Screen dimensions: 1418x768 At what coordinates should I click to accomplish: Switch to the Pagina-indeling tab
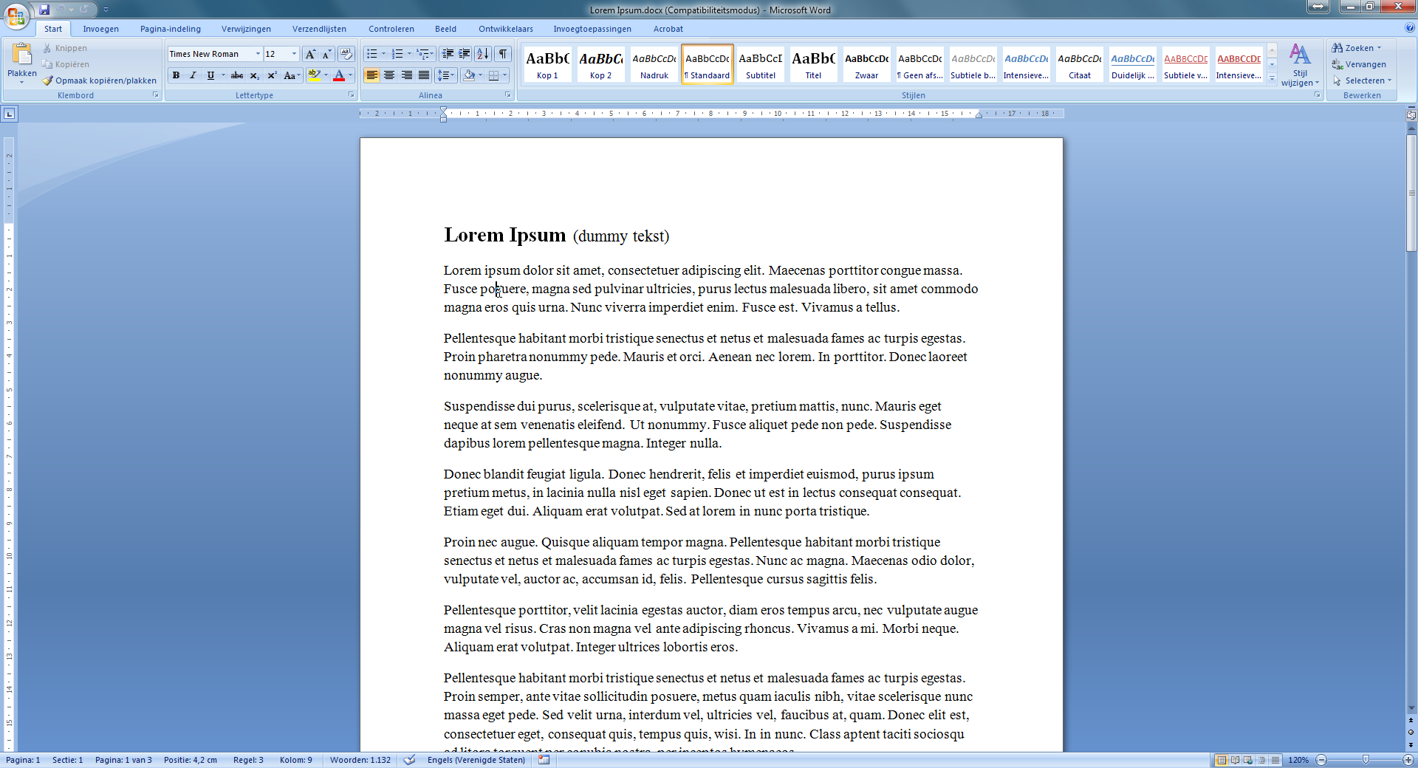click(171, 29)
